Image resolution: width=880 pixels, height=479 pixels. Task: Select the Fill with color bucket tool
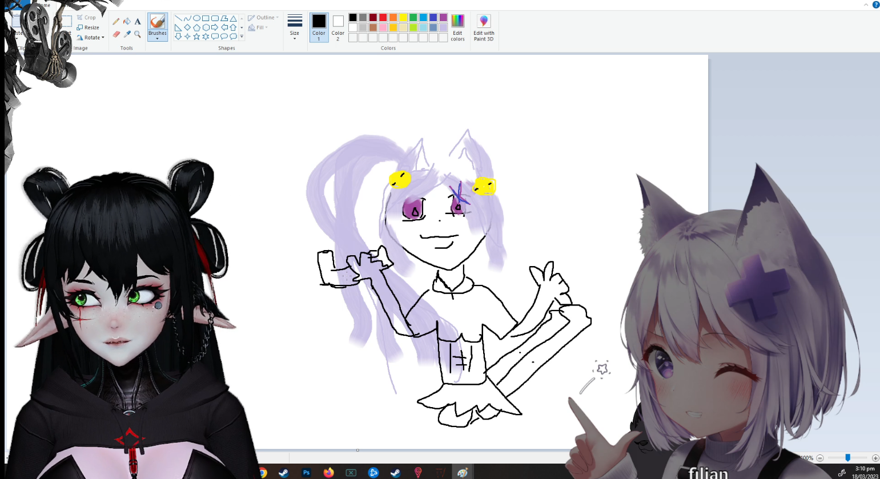127,22
